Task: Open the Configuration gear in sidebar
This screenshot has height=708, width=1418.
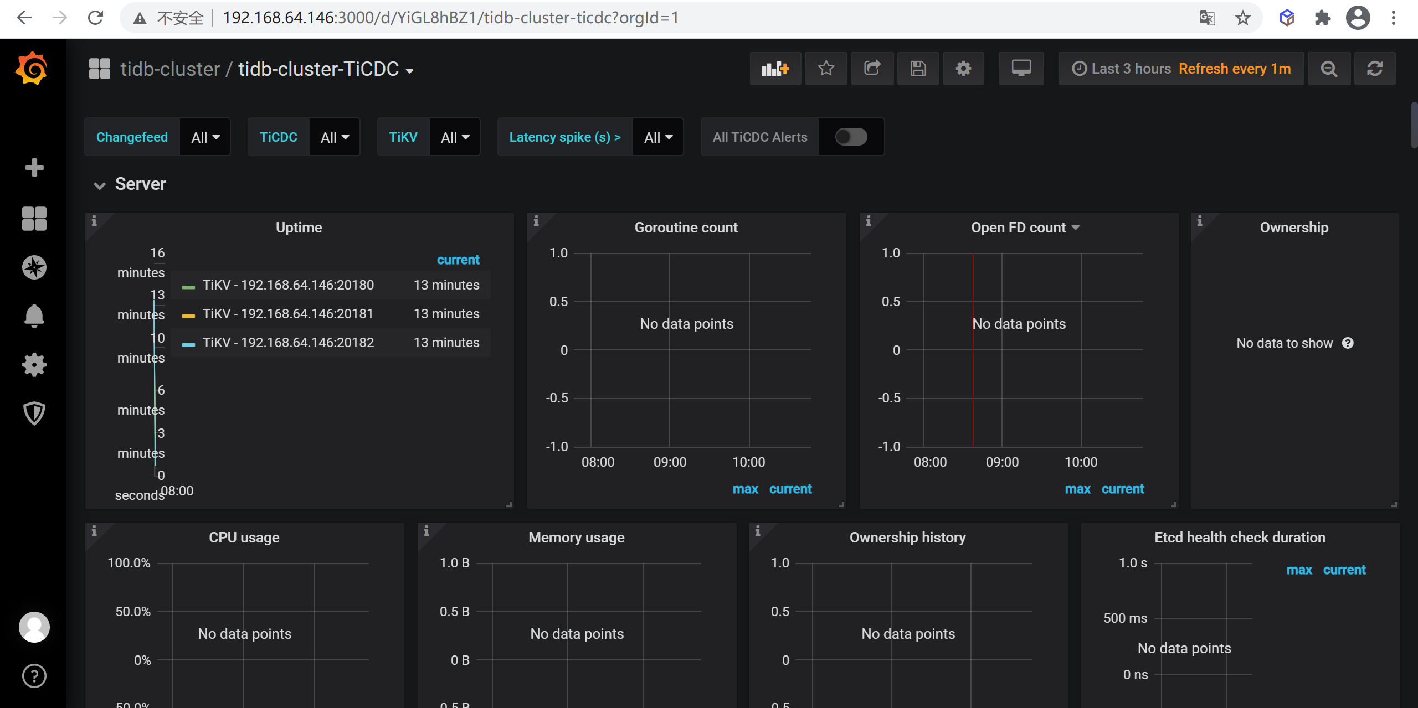Action: click(34, 365)
